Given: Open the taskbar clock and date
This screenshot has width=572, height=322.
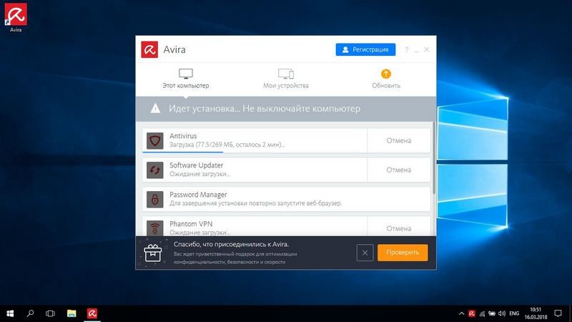Looking at the screenshot, I should point(536,313).
